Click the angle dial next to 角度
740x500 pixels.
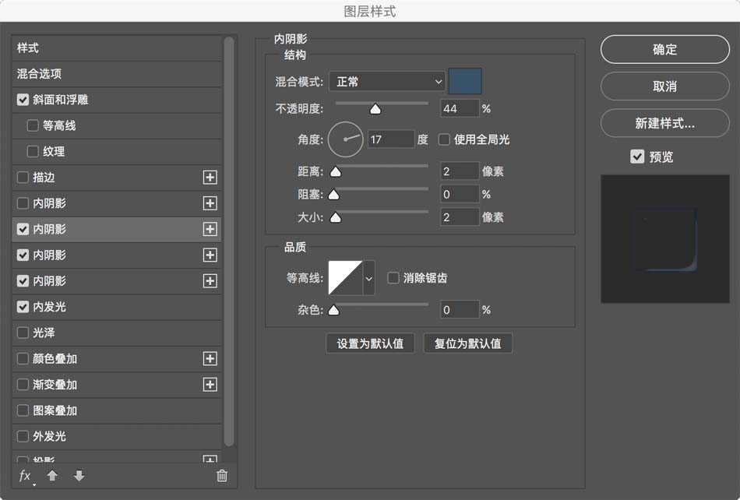345,139
